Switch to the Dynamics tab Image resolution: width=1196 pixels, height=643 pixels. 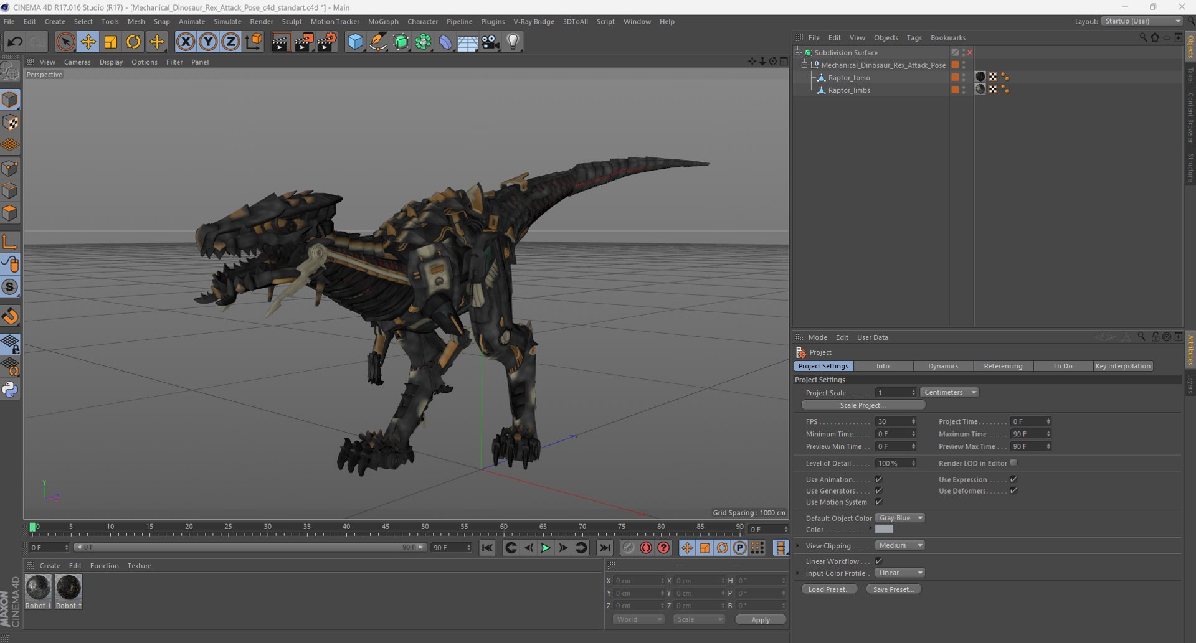pos(943,366)
